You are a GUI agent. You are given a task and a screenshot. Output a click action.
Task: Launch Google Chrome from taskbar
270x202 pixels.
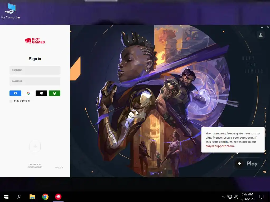click(45, 197)
